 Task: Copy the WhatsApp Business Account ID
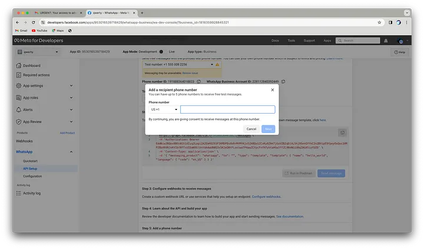(x=283, y=81)
